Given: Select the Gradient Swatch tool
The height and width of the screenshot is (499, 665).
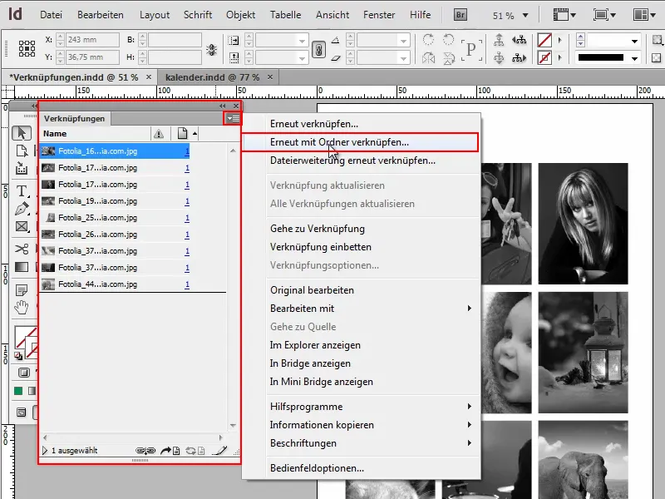Looking at the screenshot, I should click(22, 267).
